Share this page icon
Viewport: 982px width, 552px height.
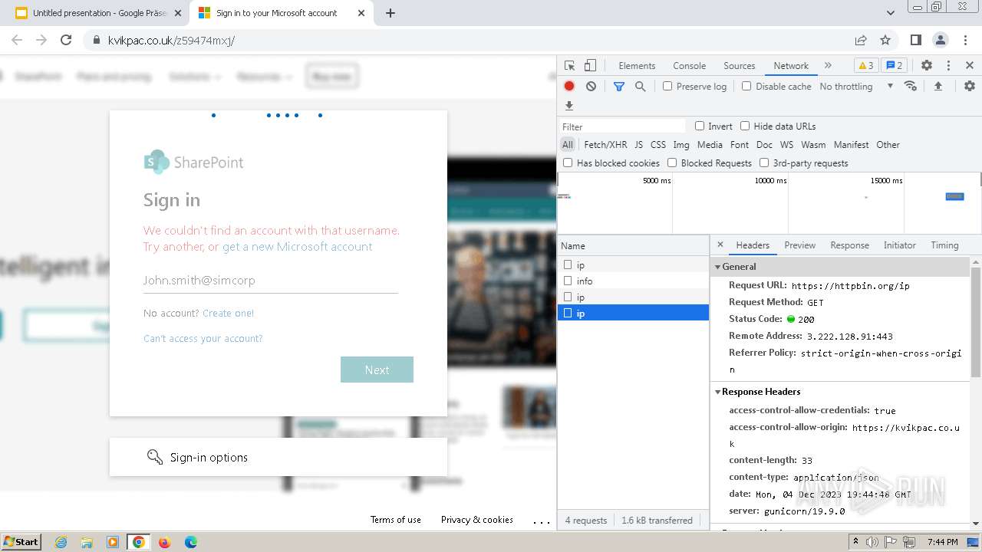[861, 40]
